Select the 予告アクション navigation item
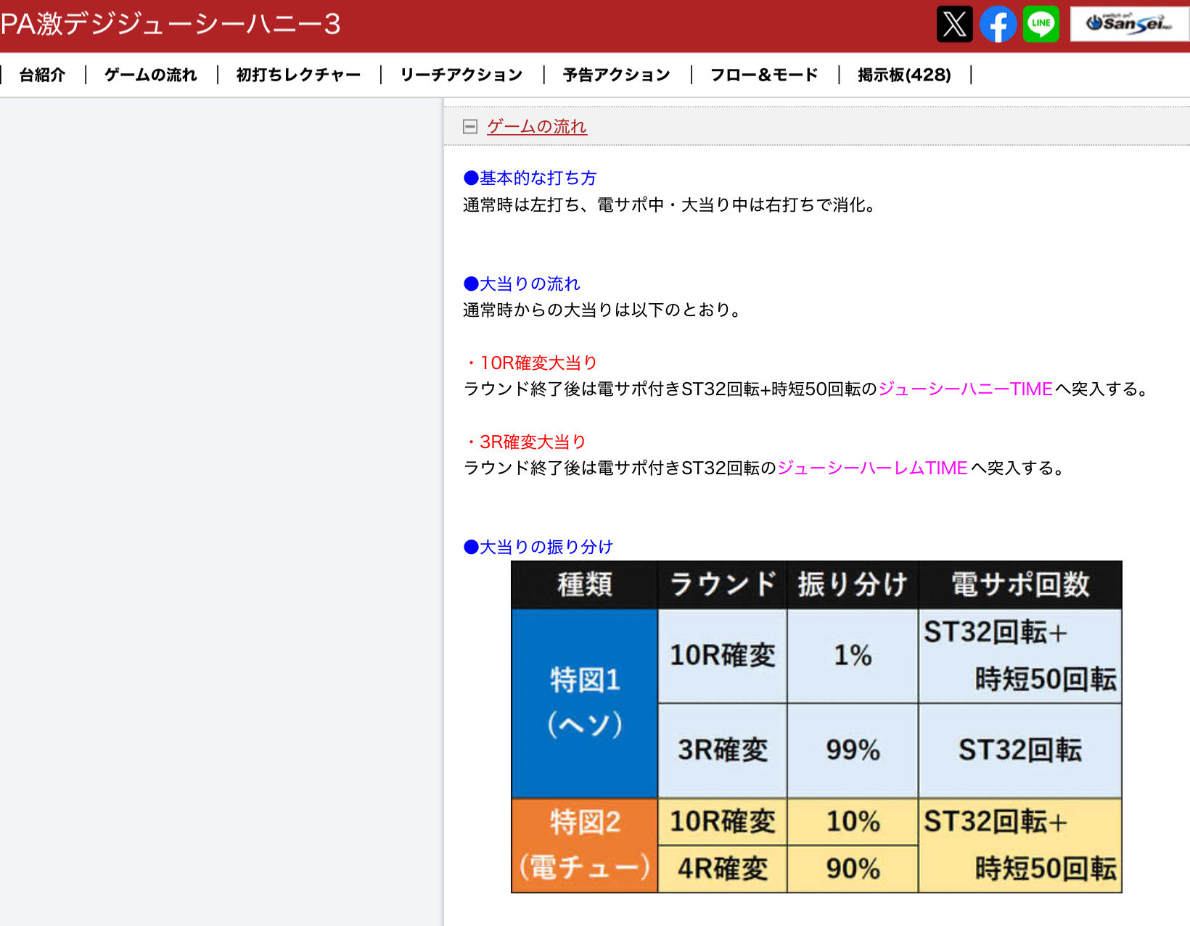1190x926 pixels. (x=616, y=75)
